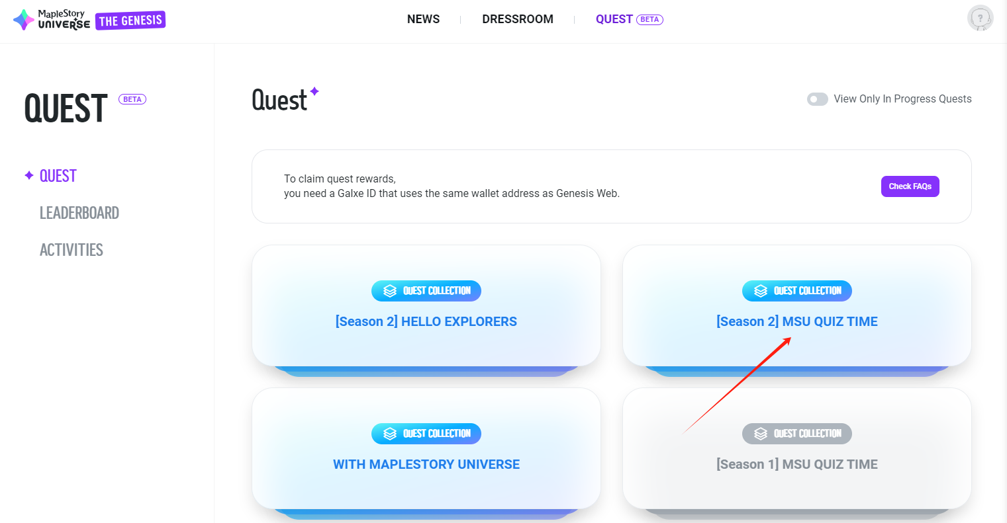Open the NEWS navigation tab
The height and width of the screenshot is (523, 1007).
point(424,19)
